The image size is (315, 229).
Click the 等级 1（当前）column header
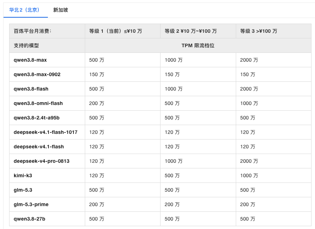pyautogui.click(x=115, y=31)
